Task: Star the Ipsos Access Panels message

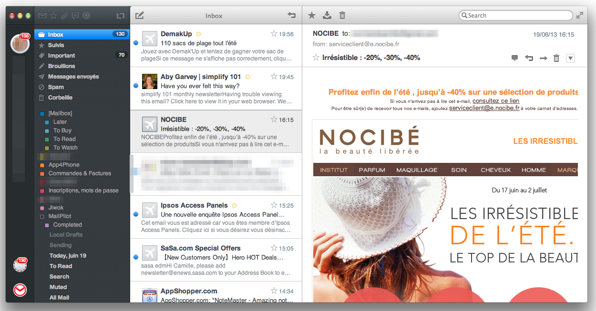Action: pyautogui.click(x=274, y=205)
